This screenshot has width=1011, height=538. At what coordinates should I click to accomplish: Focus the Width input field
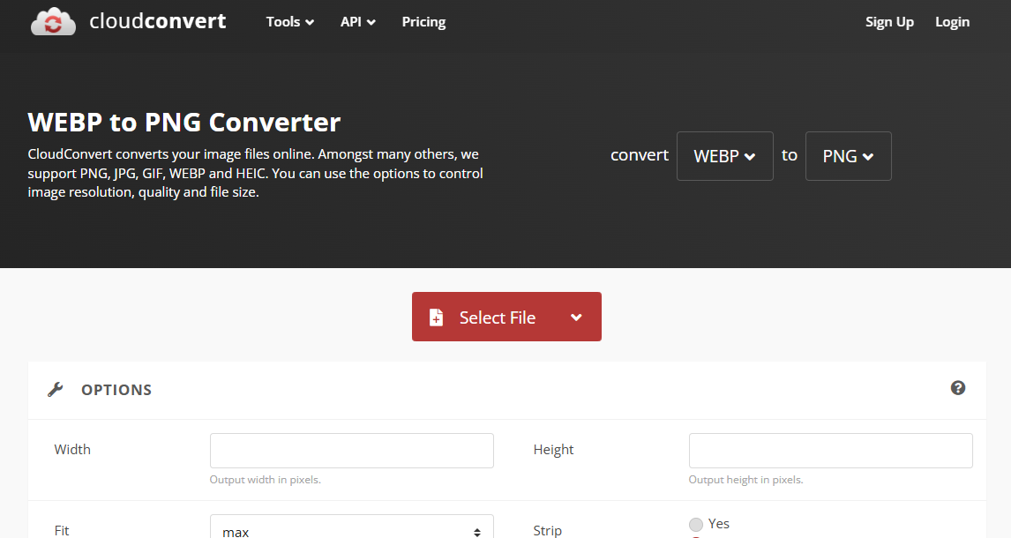351,451
